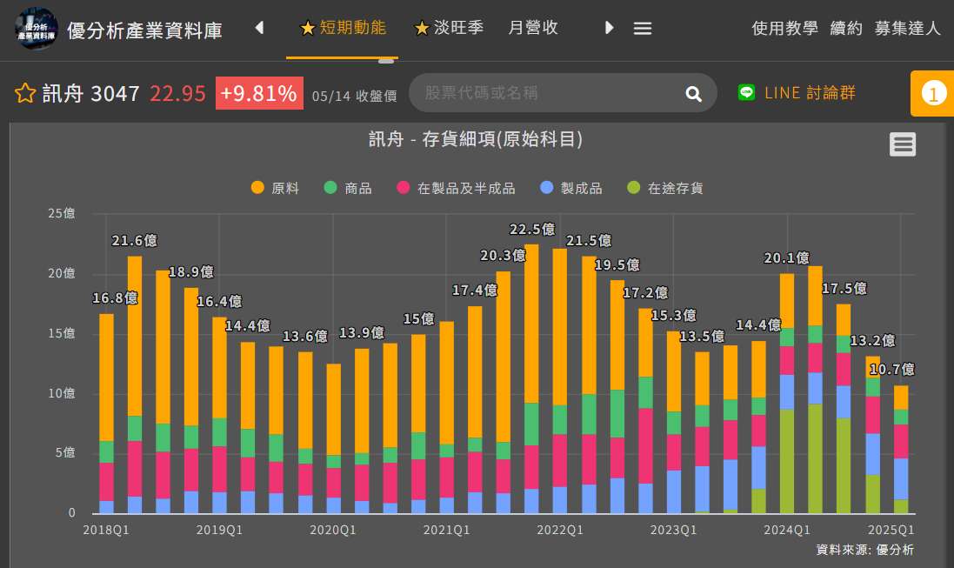Click the 20.1億 bar data label
This screenshot has height=568, width=954.
(787, 258)
